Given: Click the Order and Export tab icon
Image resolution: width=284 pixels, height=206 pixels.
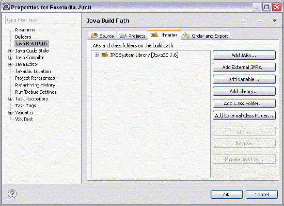Looking at the screenshot, I should tap(186, 36).
